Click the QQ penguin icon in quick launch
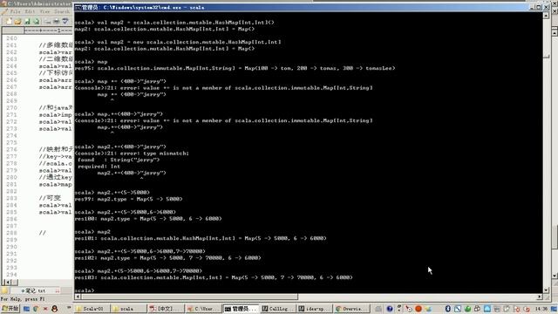The height and width of the screenshot is (314, 558). click(54, 309)
